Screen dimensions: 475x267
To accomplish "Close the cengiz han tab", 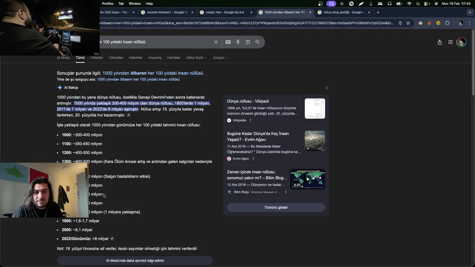I will click(x=251, y=12).
